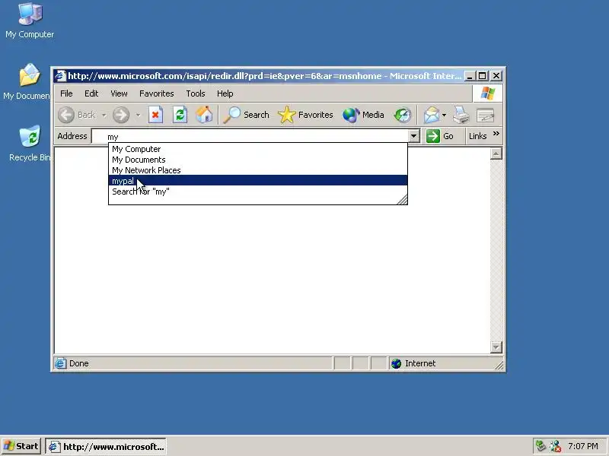Open the Mail options dropdown arrow
Viewport: 609px width, 456px height.
click(x=444, y=116)
